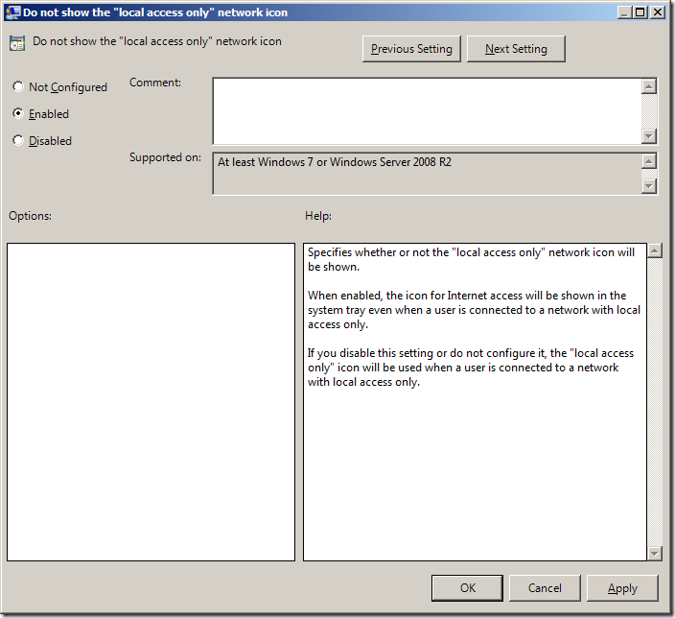
Task: Click the setting icon beside policy name
Action: coord(17,43)
